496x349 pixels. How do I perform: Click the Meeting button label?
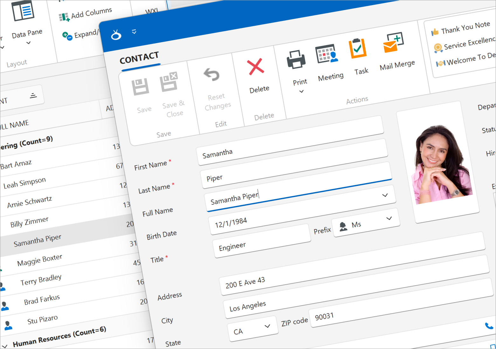coord(331,77)
